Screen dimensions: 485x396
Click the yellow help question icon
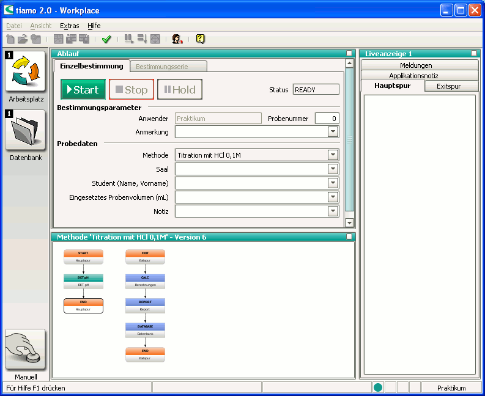click(x=200, y=39)
